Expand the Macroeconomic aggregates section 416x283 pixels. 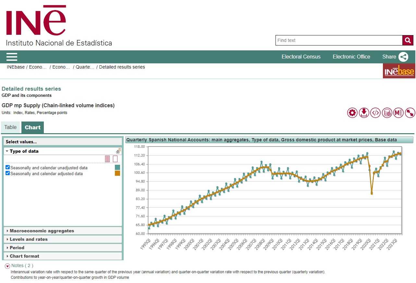tap(42, 231)
